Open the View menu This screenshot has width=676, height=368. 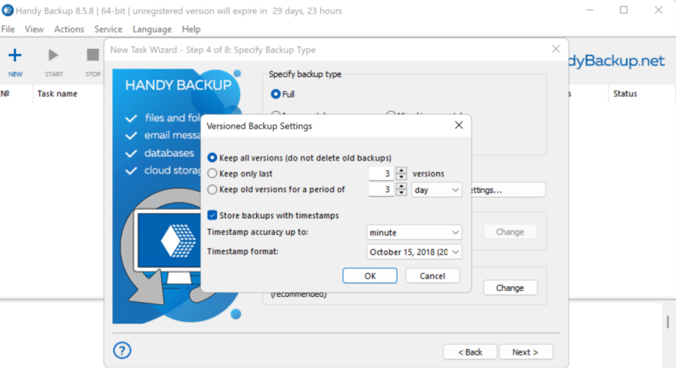point(34,29)
